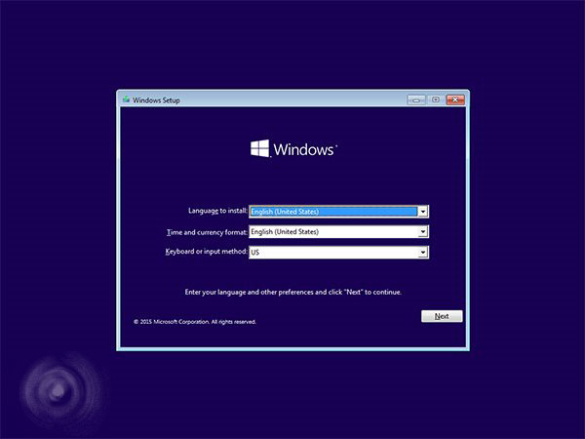585x439 pixels.
Task: Click the Next button
Action: (x=442, y=316)
